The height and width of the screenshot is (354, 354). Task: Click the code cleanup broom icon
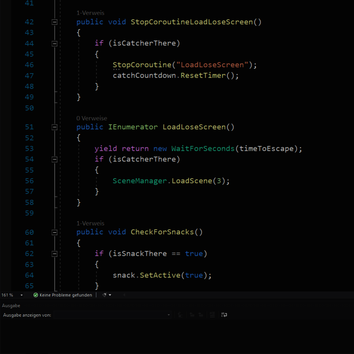pos(104,295)
